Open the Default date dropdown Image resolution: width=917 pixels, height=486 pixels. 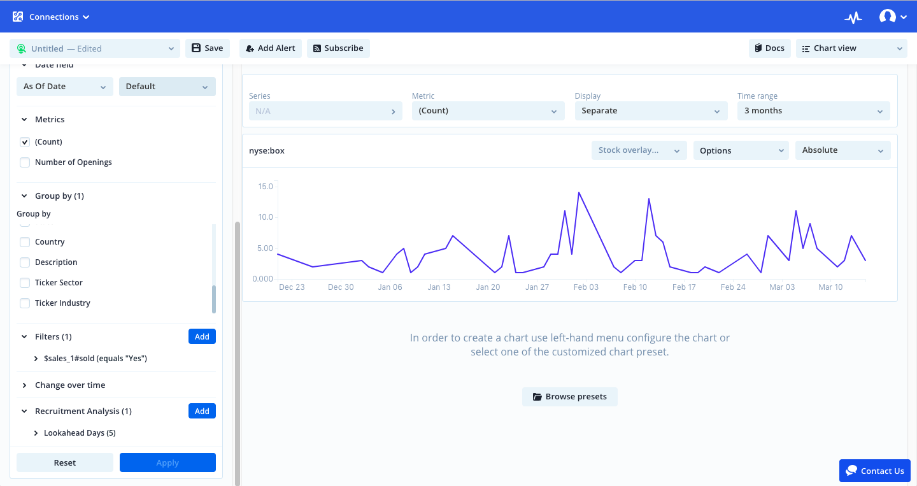click(x=167, y=87)
